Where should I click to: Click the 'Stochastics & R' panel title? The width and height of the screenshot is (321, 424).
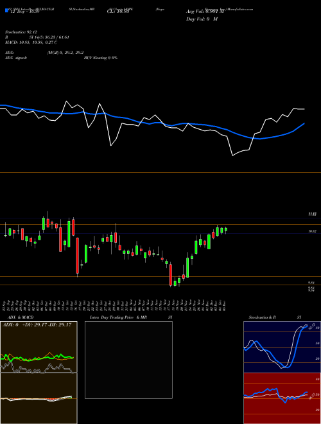click(262, 317)
